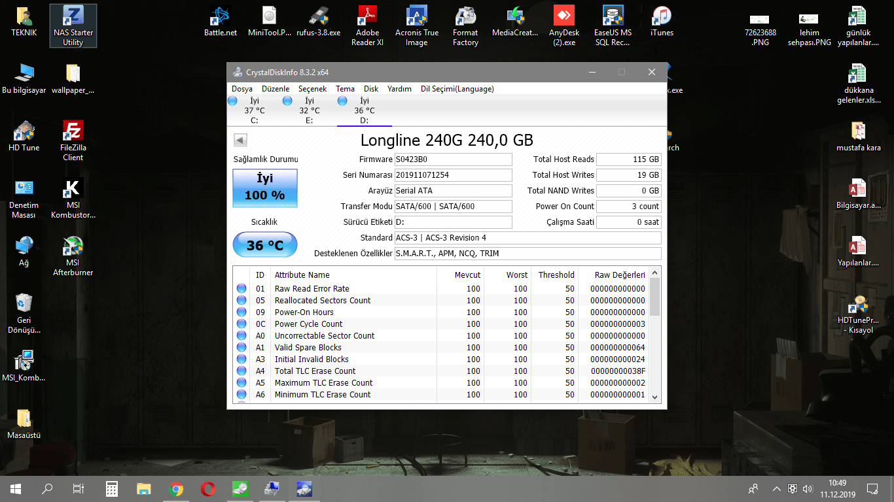The height and width of the screenshot is (502, 894).
Task: Click the Chrome icon in the taskbar
Action: tap(175, 488)
